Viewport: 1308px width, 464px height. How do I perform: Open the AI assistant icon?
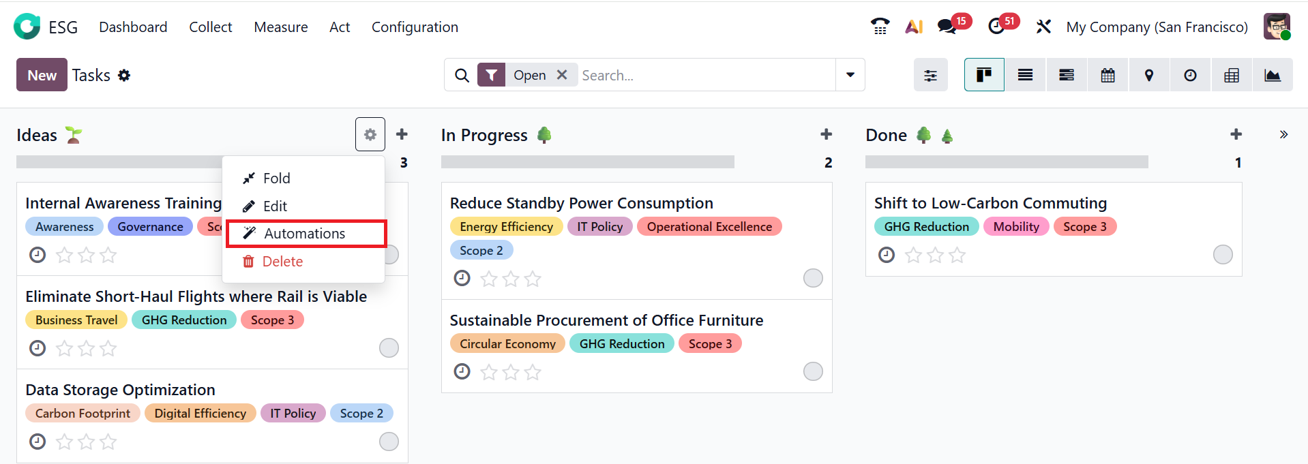[x=914, y=27]
